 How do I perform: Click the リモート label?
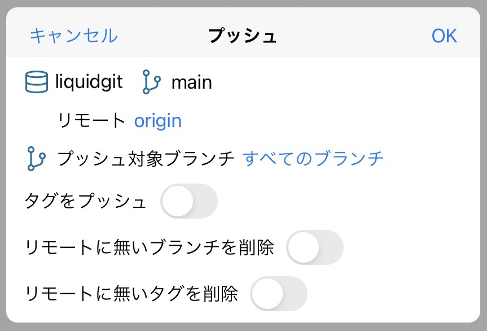pos(92,120)
